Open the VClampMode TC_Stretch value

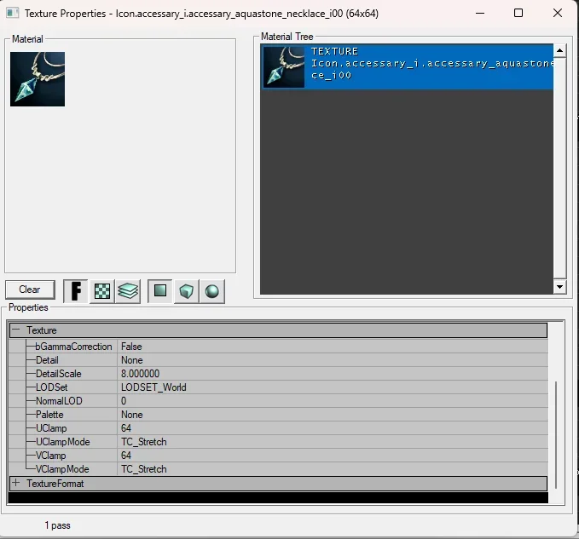click(333, 469)
